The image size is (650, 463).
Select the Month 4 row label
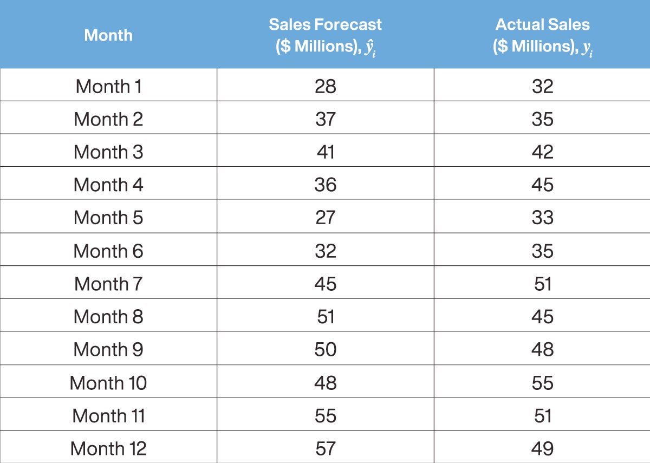tap(108, 185)
